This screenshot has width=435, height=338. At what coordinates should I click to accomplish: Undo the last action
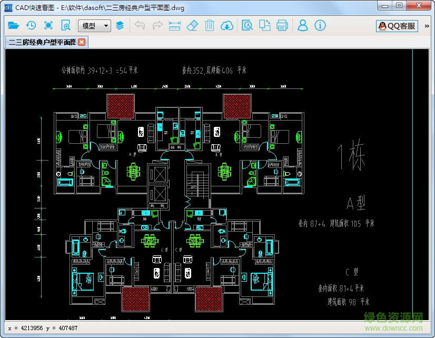[140, 25]
